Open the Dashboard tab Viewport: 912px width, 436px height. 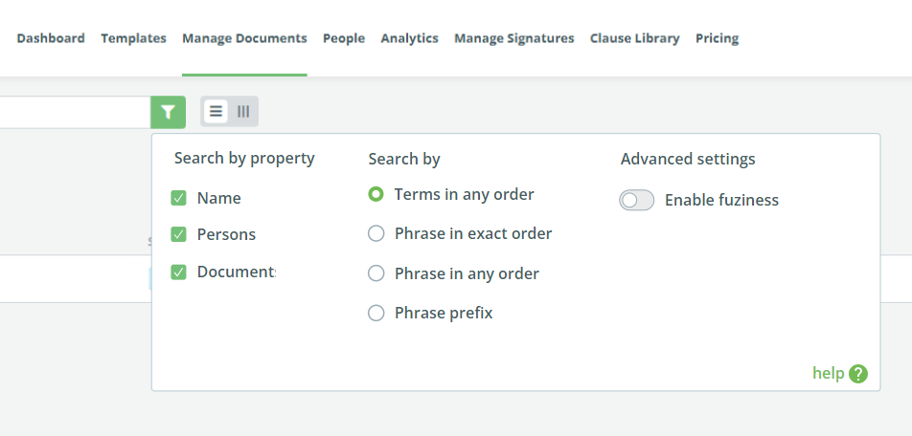[x=51, y=38]
